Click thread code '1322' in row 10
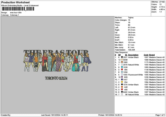The width and height of the screenshot is (166, 117). pos(146,80)
